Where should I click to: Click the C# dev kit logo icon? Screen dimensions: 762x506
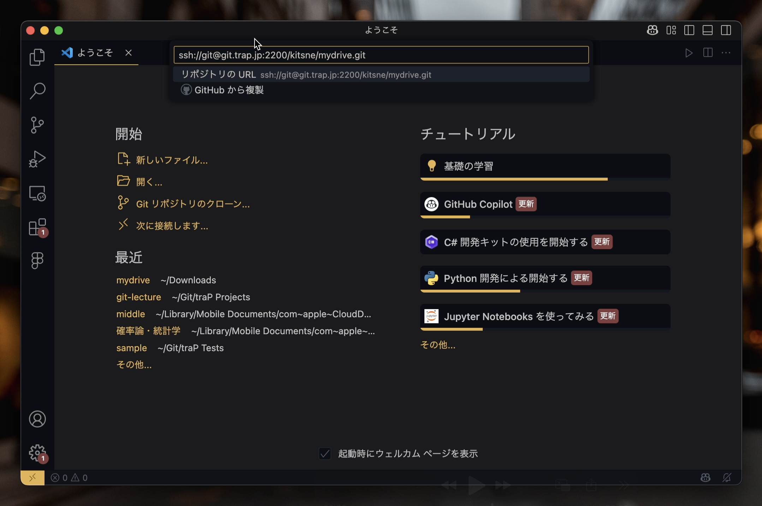tap(431, 242)
